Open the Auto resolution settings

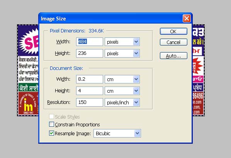point(173,56)
